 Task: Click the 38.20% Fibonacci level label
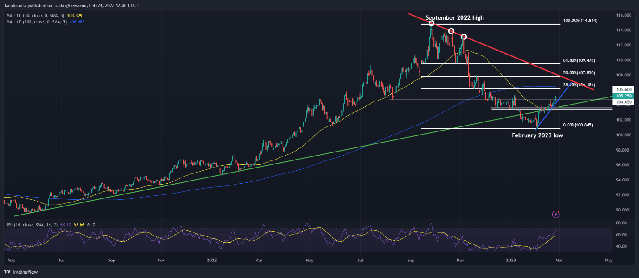579,84
